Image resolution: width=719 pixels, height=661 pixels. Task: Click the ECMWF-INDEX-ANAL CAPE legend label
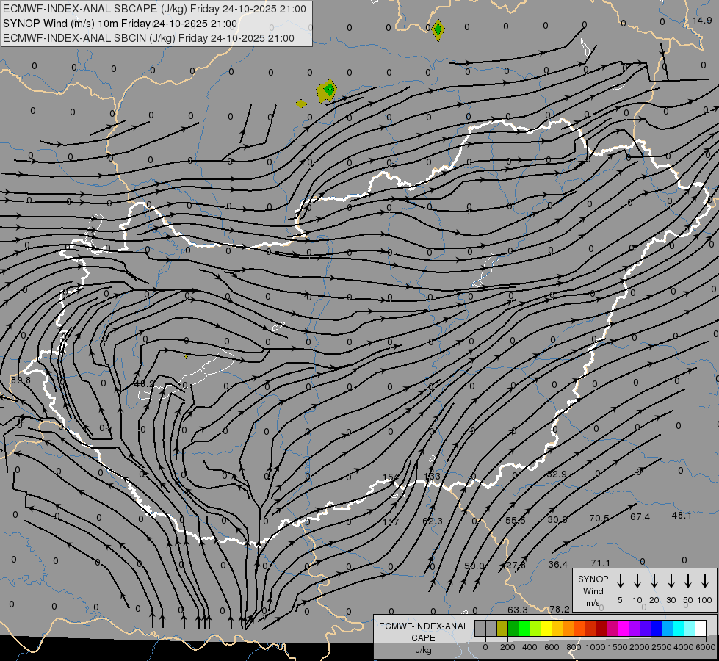[x=423, y=637]
